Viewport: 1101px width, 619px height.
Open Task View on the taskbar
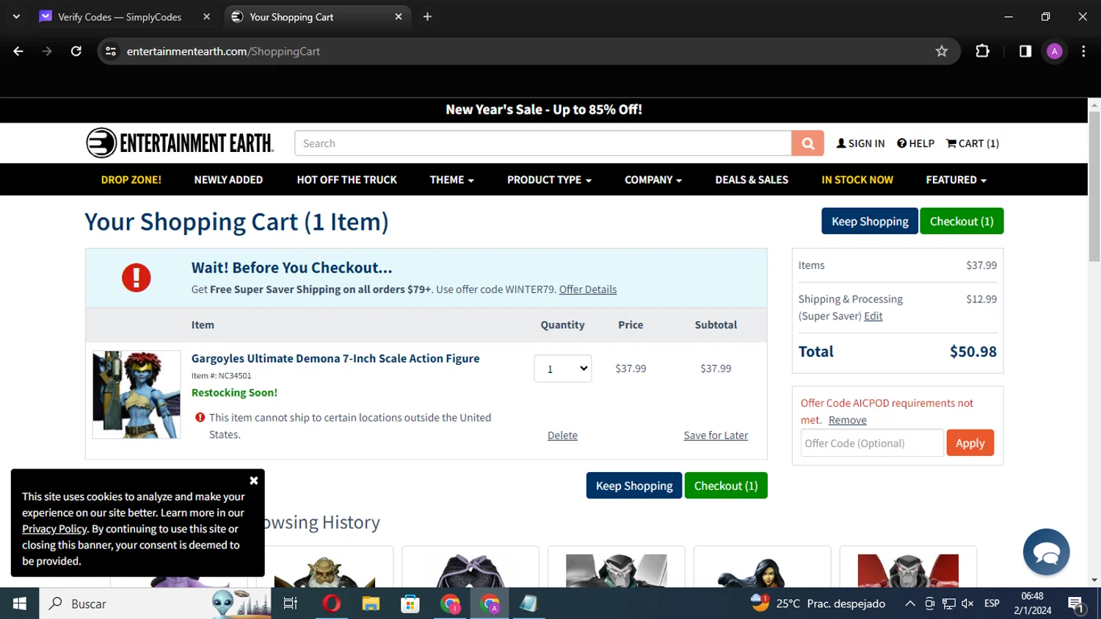coord(291,604)
